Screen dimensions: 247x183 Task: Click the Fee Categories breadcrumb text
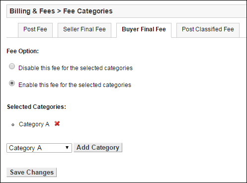tap(88, 11)
